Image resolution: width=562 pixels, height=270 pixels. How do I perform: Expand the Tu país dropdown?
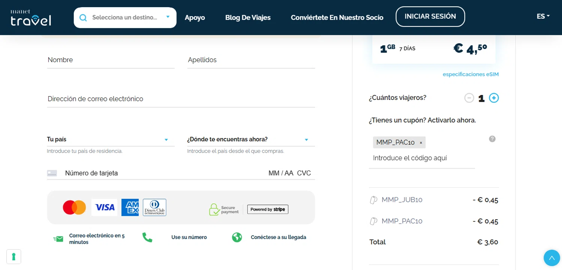(111, 139)
